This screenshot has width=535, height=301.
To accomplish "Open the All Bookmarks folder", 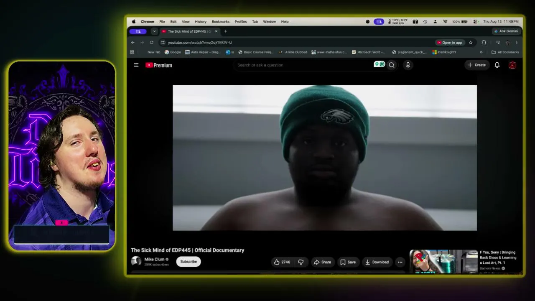I will pyautogui.click(x=505, y=52).
